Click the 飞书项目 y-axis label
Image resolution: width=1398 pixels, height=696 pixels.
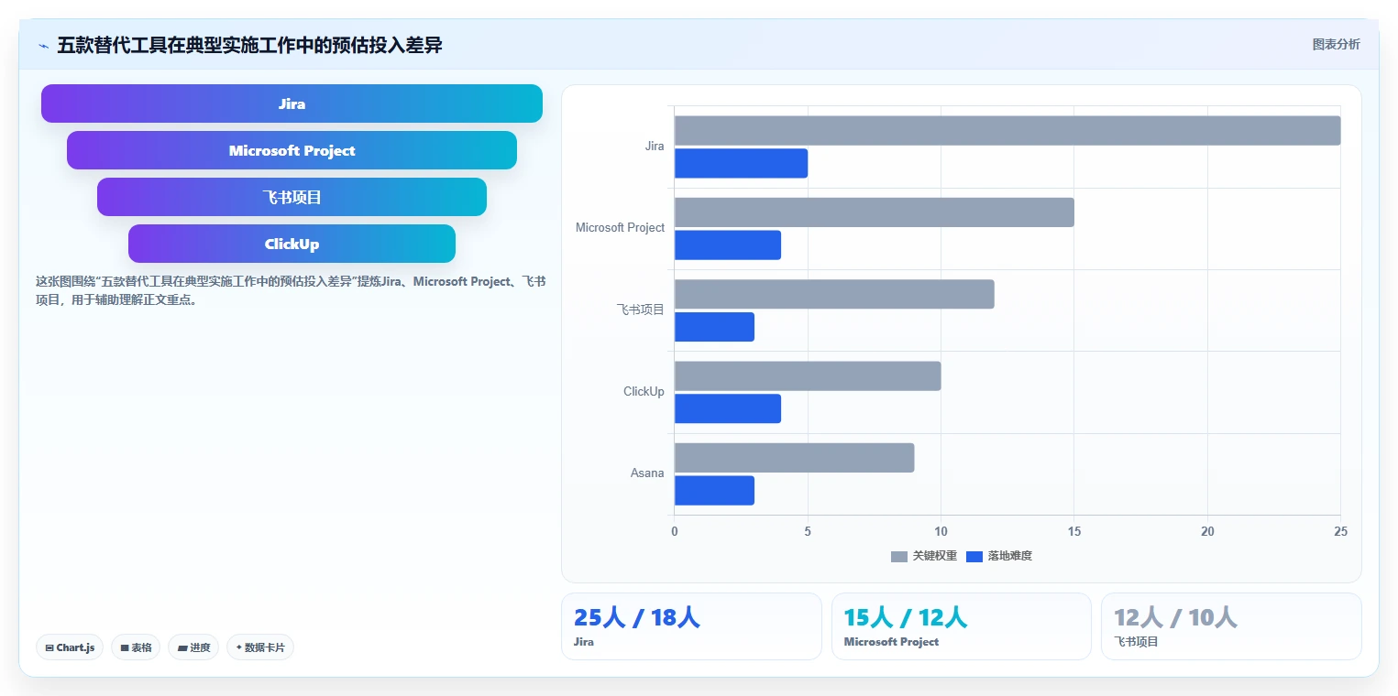tap(641, 310)
